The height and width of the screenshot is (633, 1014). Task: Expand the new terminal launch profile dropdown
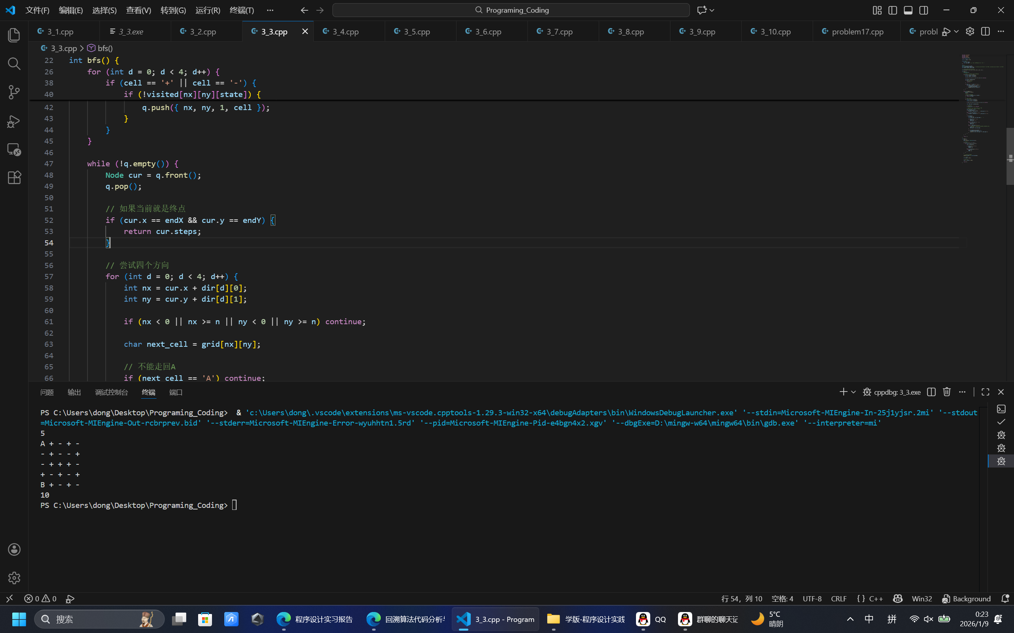[853, 392]
